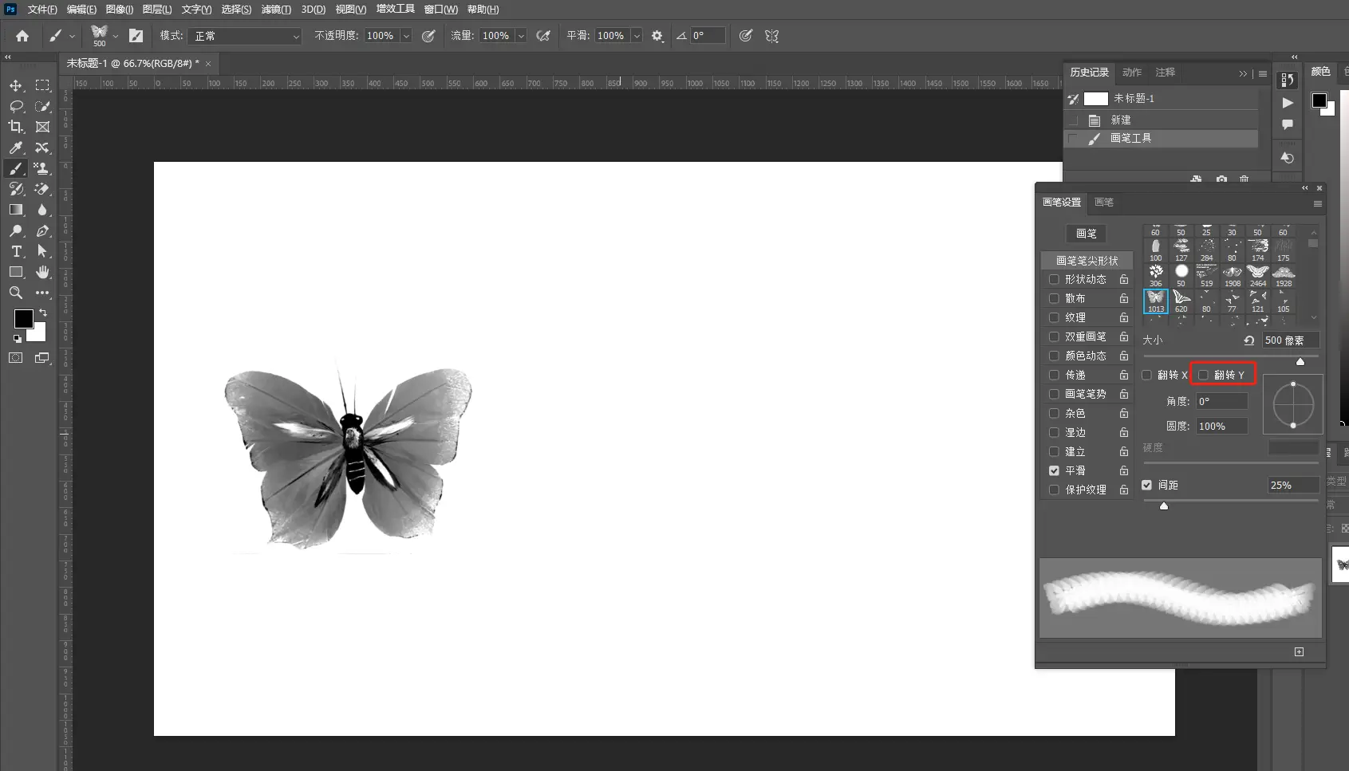Click the foreground color swatch in toolbar

pyautogui.click(x=23, y=319)
